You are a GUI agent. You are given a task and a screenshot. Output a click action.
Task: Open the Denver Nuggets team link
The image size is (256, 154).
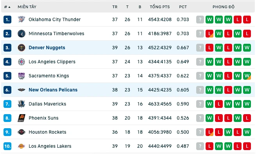pyautogui.click(x=47, y=48)
